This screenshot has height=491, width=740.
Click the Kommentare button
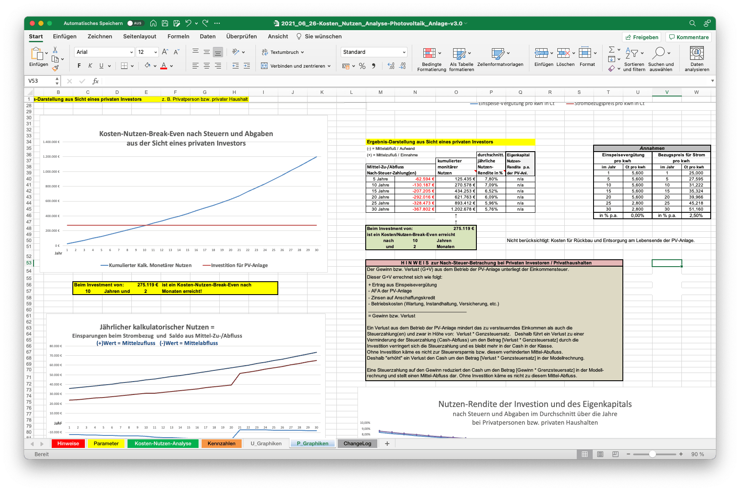click(688, 37)
